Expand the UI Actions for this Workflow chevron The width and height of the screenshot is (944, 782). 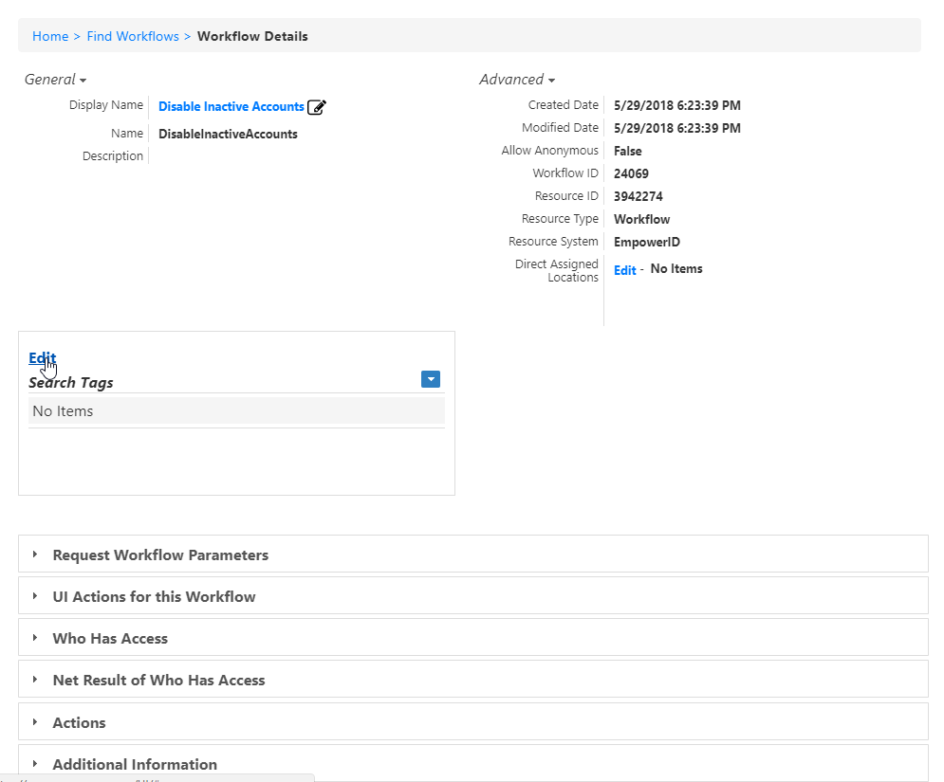[34, 596]
